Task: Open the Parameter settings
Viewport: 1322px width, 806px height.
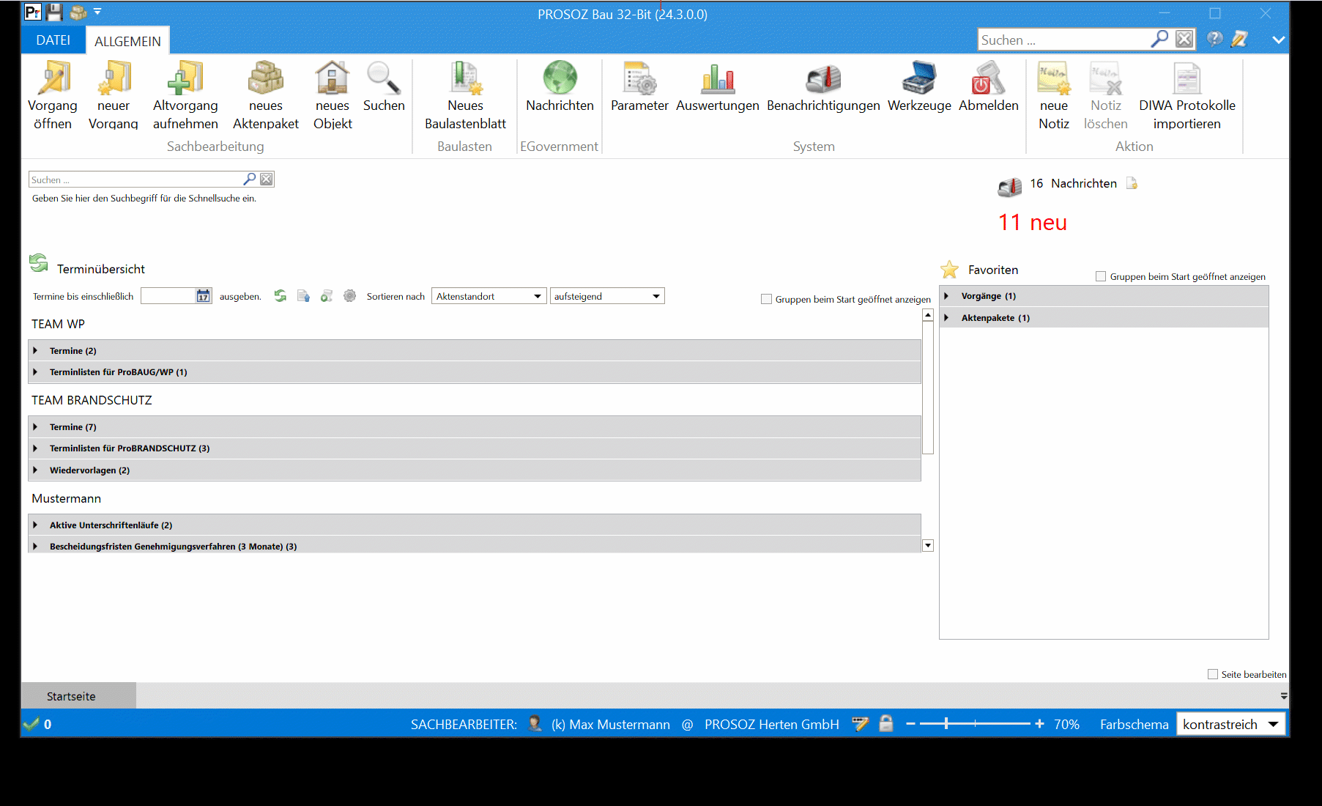Action: point(639,87)
